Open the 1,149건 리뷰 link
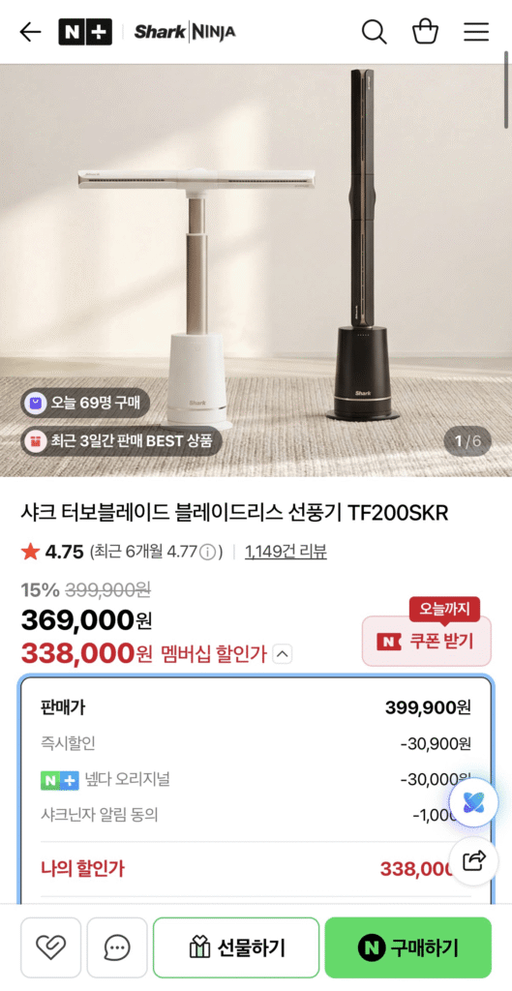This screenshot has height=991, width=512. tap(286, 552)
